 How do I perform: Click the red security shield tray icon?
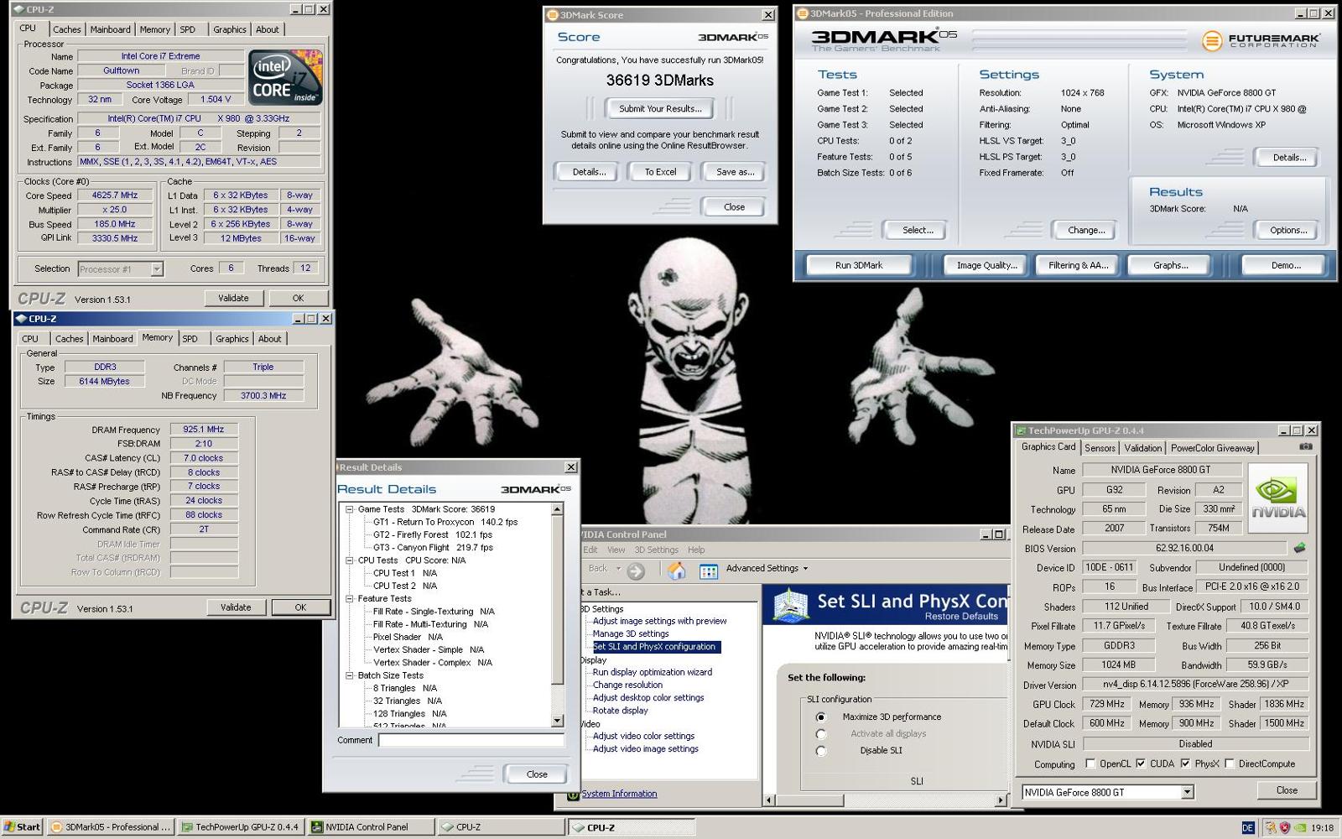(x=1285, y=827)
